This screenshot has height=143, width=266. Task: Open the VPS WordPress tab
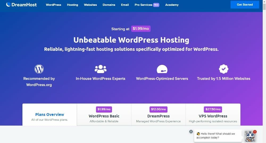[213, 116]
